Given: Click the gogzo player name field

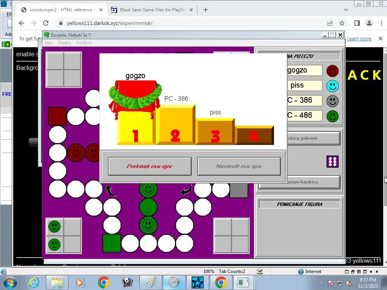Looking at the screenshot, I should 305,70.
